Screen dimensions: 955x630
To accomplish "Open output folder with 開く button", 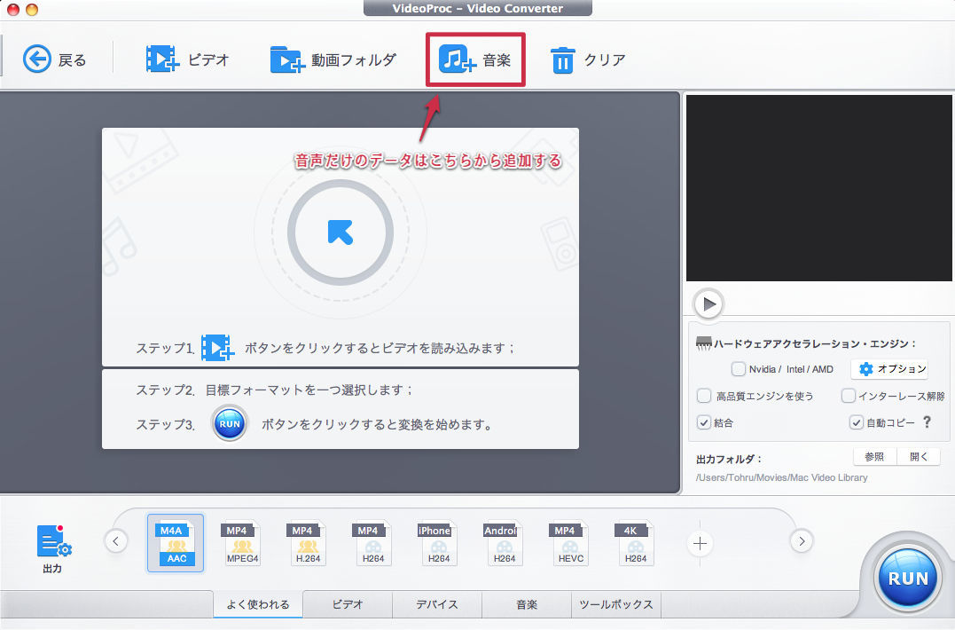I will pyautogui.click(x=919, y=456).
